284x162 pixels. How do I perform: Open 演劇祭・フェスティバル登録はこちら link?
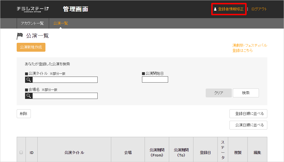(x=250, y=48)
